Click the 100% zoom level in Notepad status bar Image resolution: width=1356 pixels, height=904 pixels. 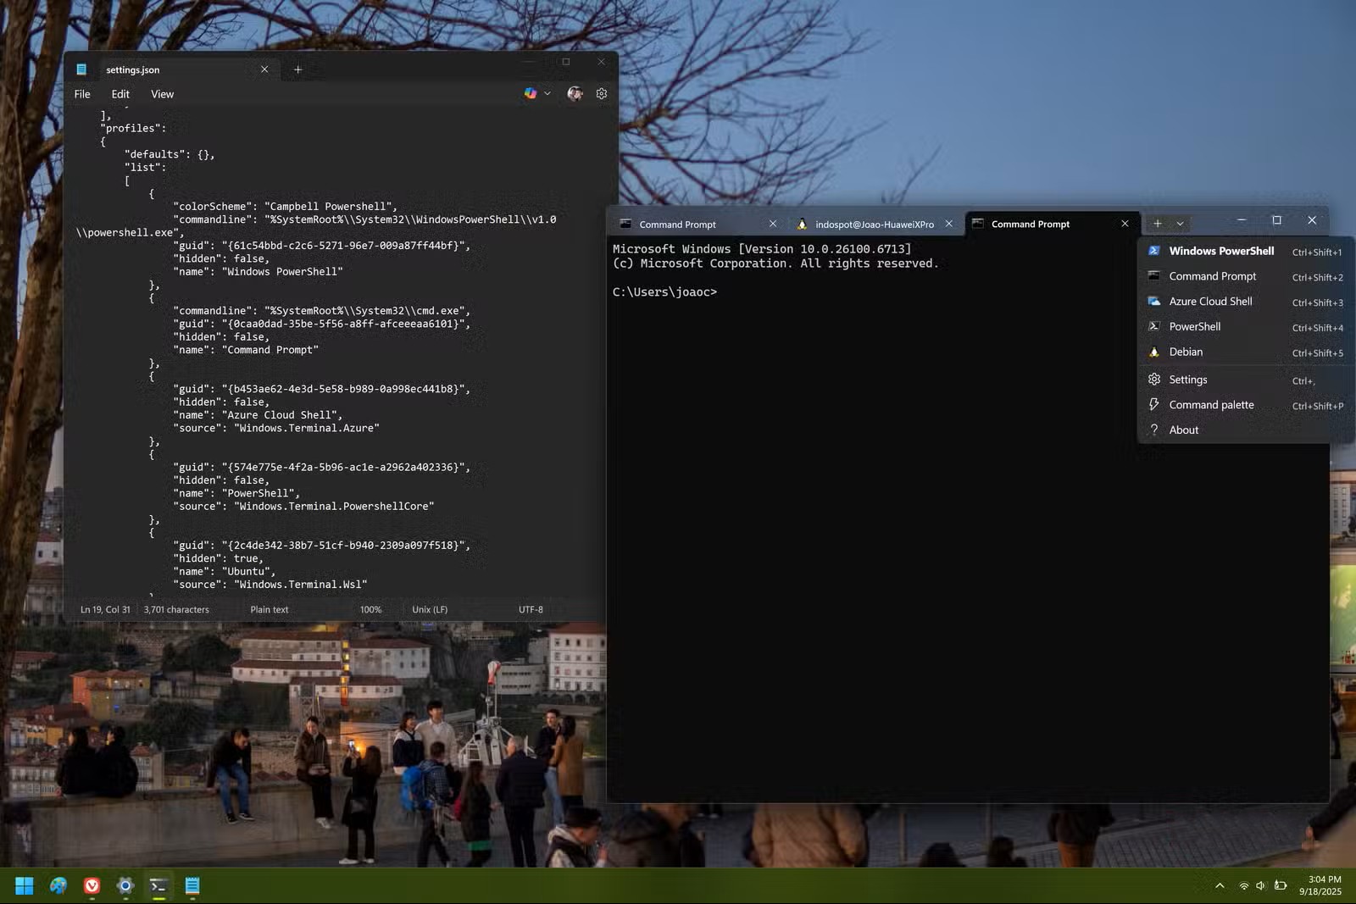370,609
